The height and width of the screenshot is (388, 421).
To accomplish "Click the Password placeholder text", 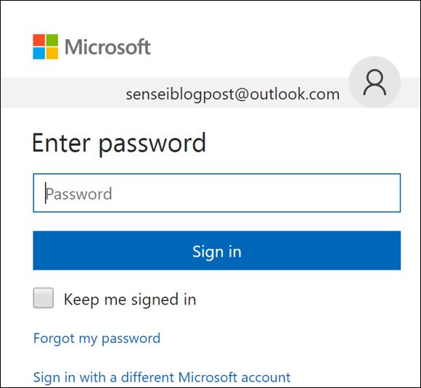I will (78, 194).
